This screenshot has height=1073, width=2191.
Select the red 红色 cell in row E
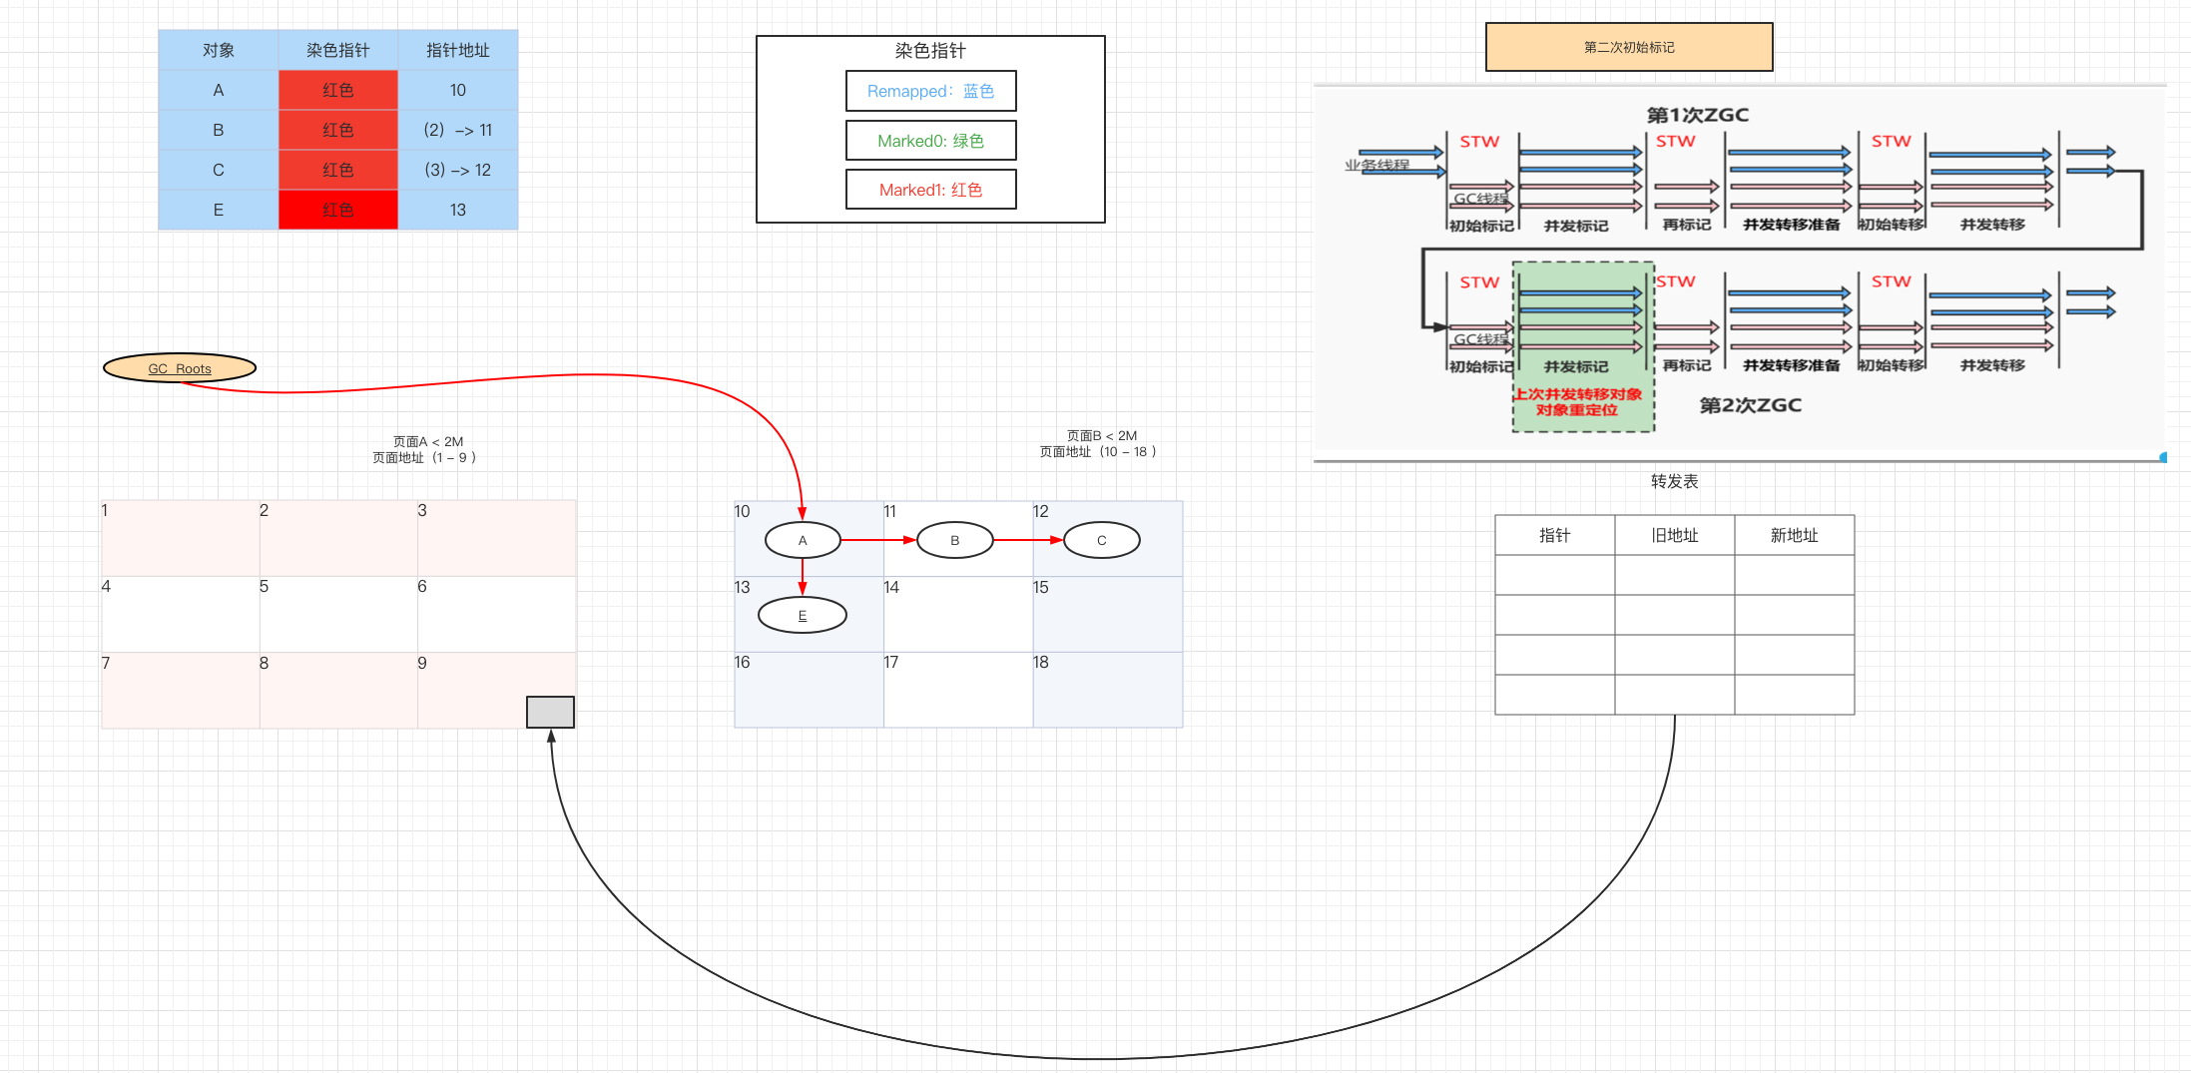coord(337,210)
